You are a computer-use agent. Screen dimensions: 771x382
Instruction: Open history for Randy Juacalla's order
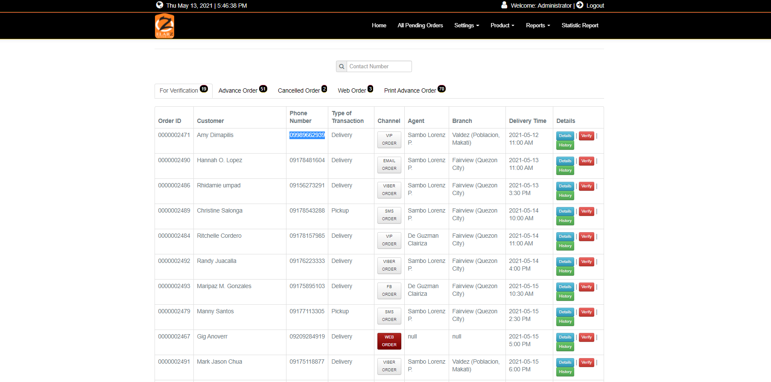(565, 271)
